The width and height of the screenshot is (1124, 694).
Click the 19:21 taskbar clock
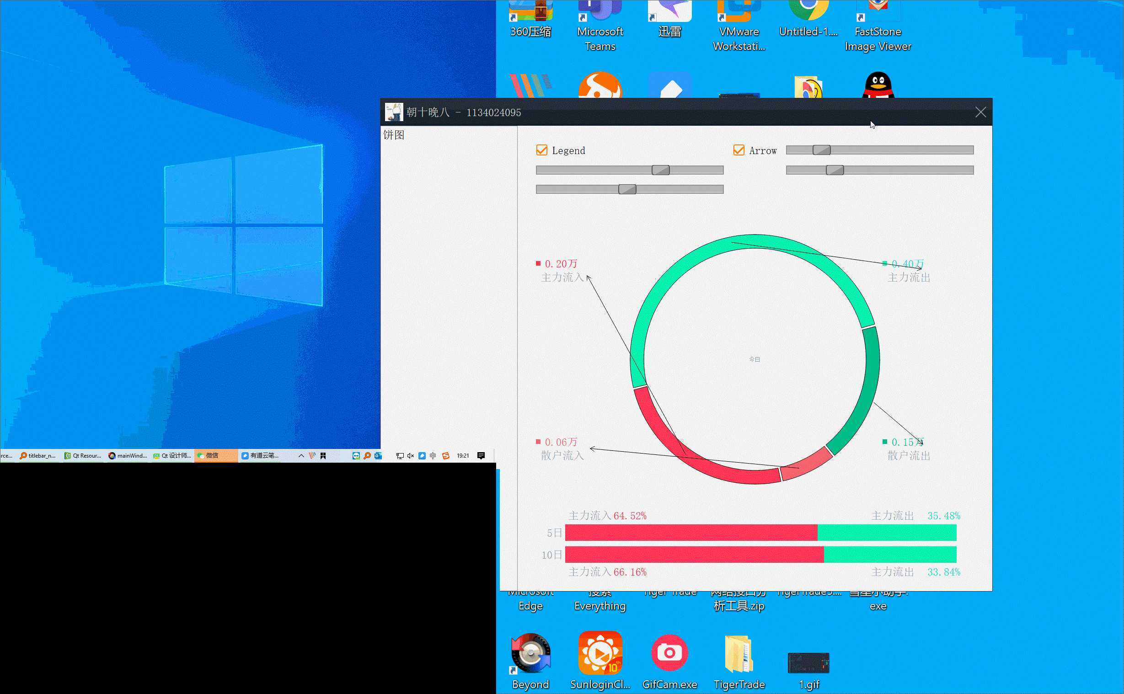coord(463,455)
